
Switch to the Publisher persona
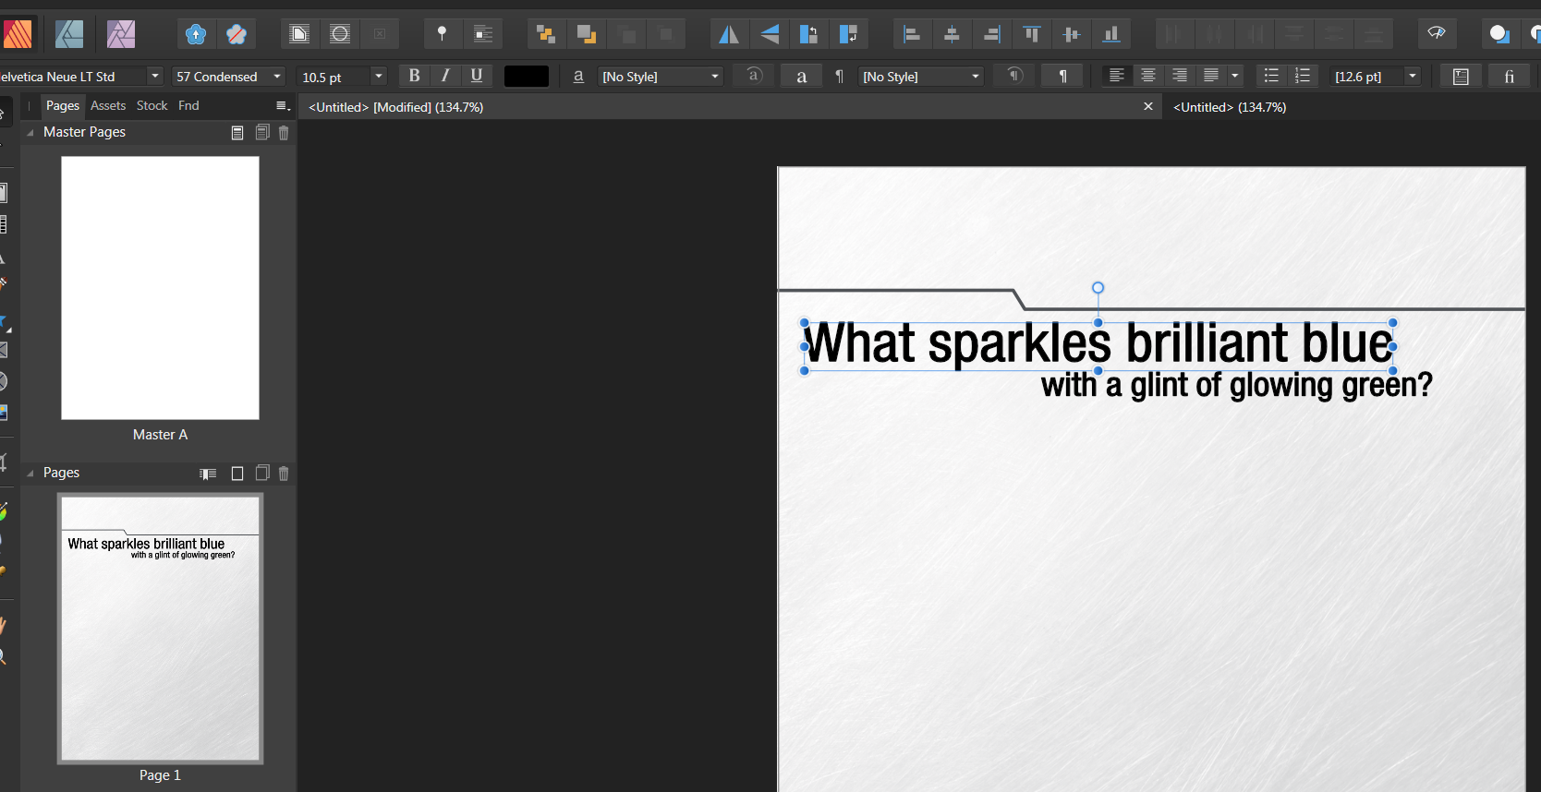(17, 34)
